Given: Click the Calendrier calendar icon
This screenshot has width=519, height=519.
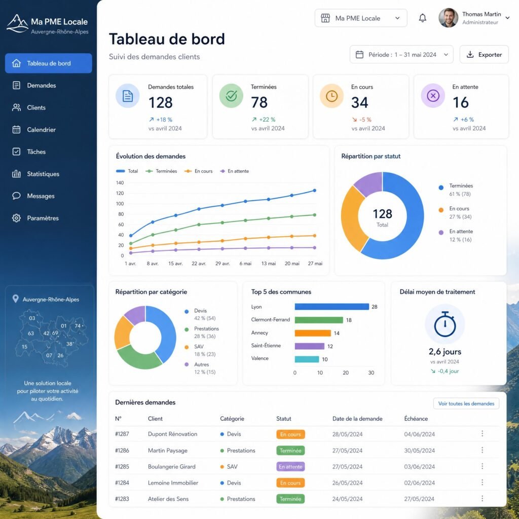Looking at the screenshot, I should point(16,129).
